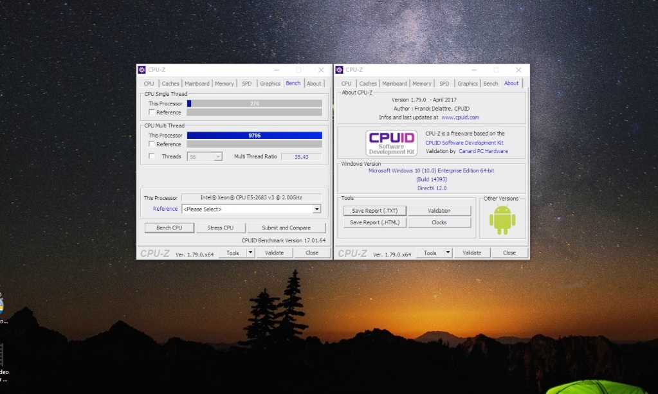The height and width of the screenshot is (394, 658).
Task: Click the This Processor Xeon E5-2683 v3 field
Action: click(251, 197)
